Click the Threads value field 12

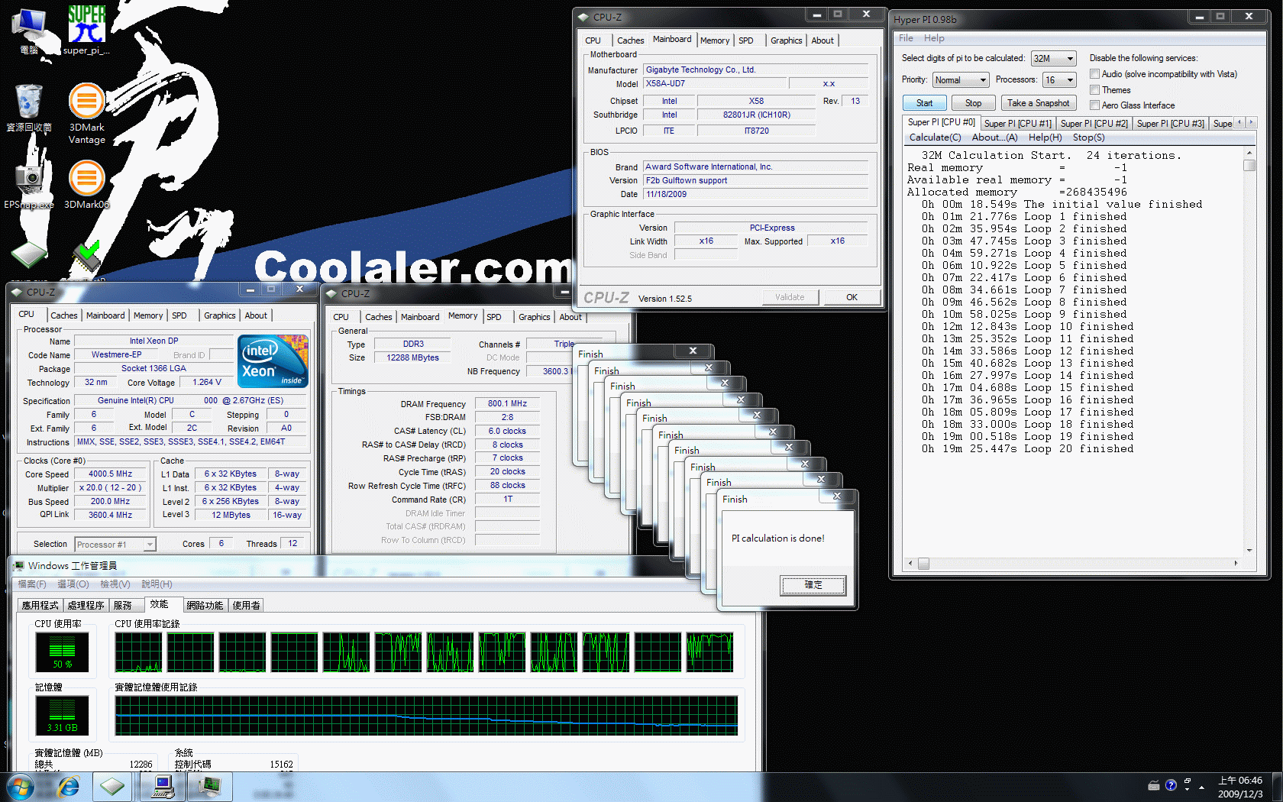(x=292, y=543)
